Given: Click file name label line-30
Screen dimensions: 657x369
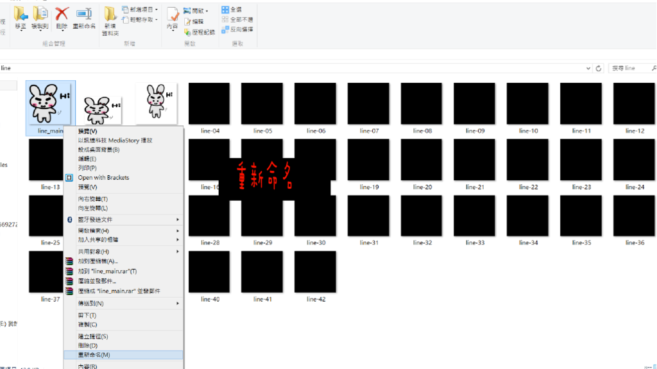Looking at the screenshot, I should click(316, 243).
